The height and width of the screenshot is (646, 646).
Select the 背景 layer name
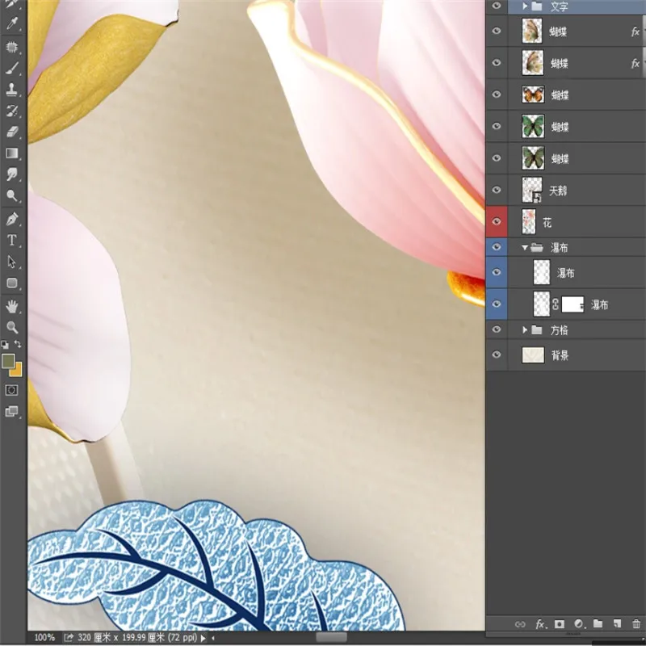(560, 355)
